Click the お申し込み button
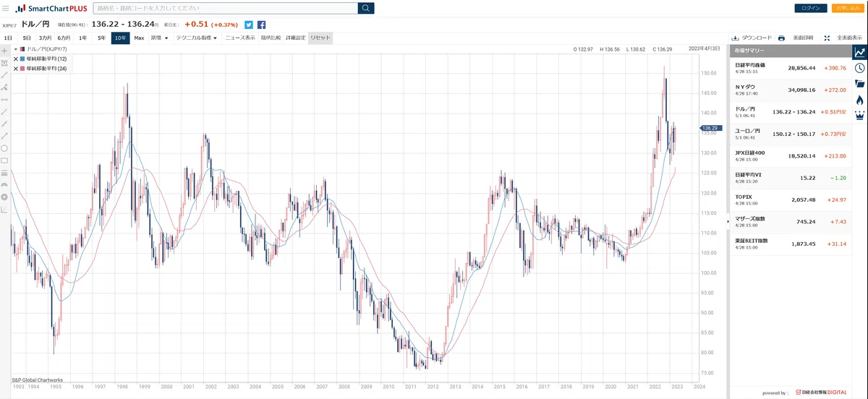 (x=848, y=8)
